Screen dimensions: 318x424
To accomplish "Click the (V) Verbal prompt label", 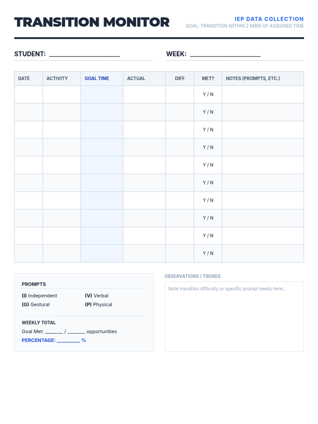I will tap(97, 296).
